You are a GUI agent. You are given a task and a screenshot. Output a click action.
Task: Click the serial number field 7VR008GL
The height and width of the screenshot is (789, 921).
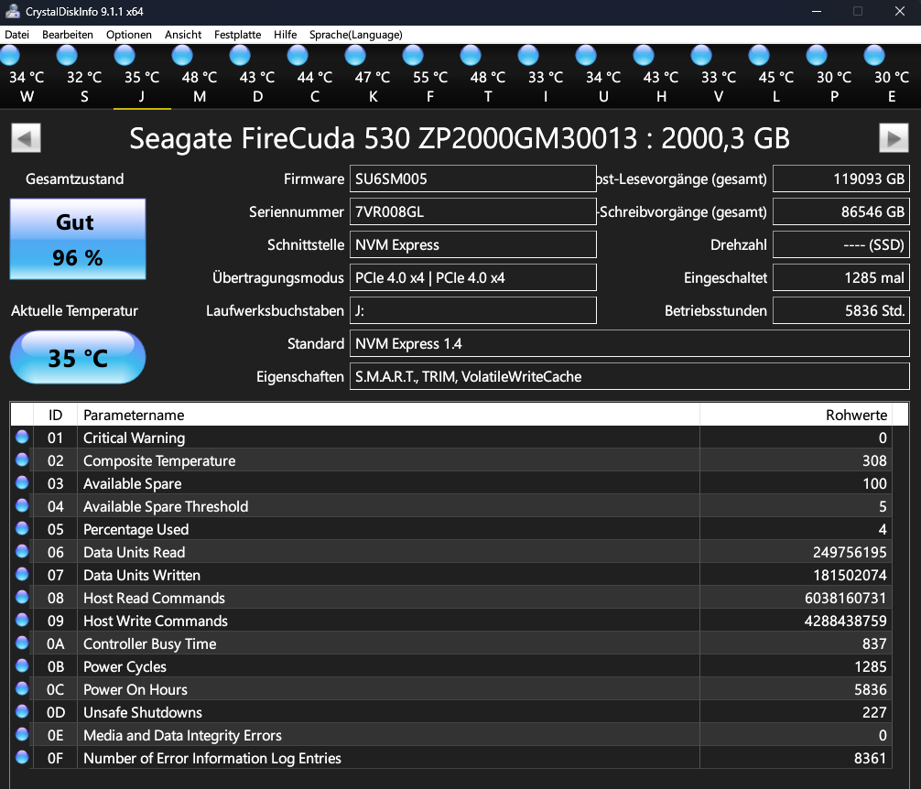[472, 211]
